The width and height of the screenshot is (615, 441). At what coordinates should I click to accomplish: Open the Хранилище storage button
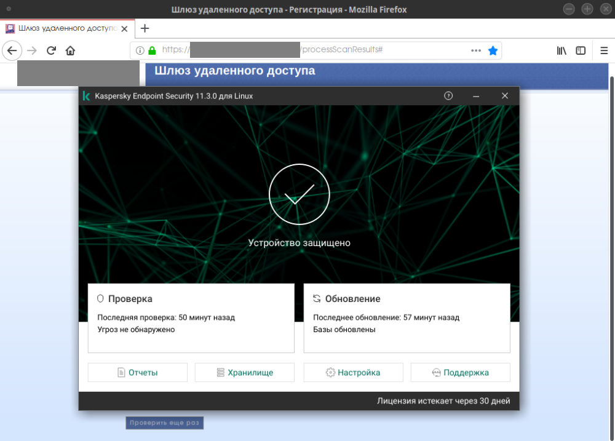click(x=245, y=372)
